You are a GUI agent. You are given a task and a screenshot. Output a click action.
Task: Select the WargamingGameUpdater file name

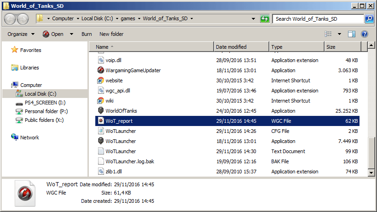[133, 70]
